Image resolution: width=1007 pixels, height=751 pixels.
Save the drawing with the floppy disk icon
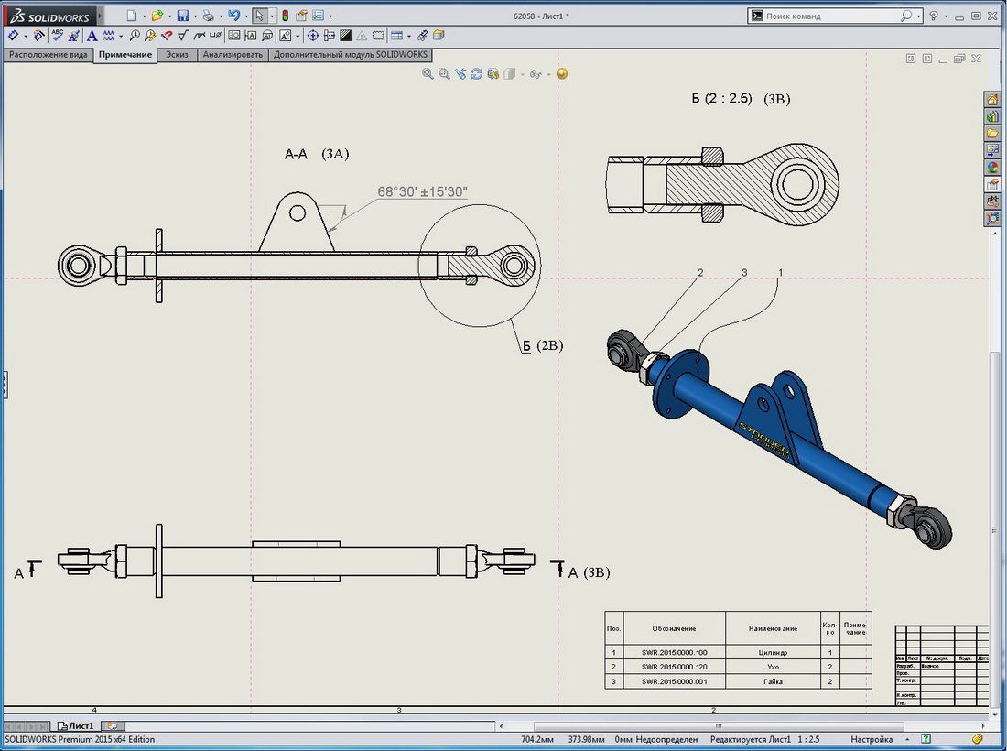pyautogui.click(x=183, y=16)
